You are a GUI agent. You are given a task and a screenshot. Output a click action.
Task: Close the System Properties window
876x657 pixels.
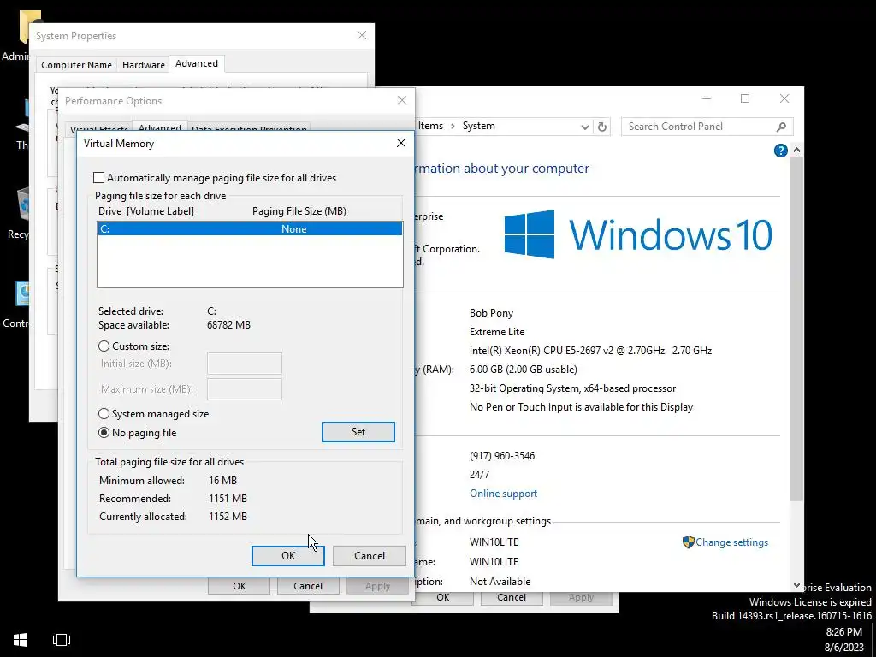point(362,35)
